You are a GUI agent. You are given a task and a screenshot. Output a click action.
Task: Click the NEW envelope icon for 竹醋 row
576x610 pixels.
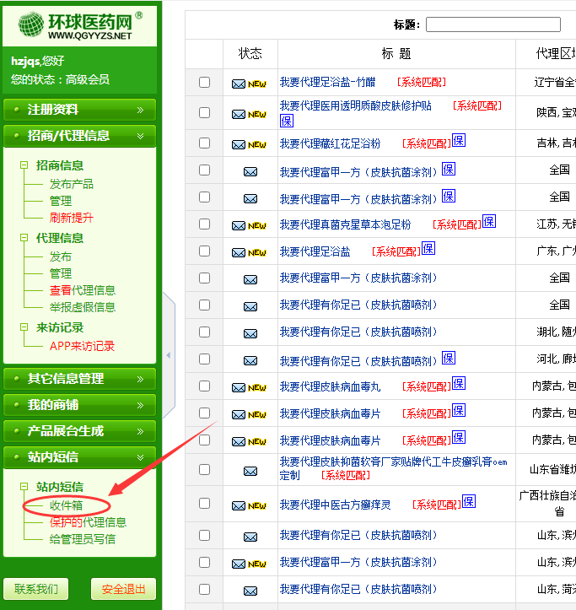(x=249, y=84)
